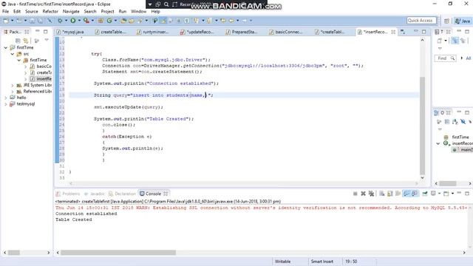Expand Referenced Libraries node
This screenshot has width=473, height=266.
[13, 92]
